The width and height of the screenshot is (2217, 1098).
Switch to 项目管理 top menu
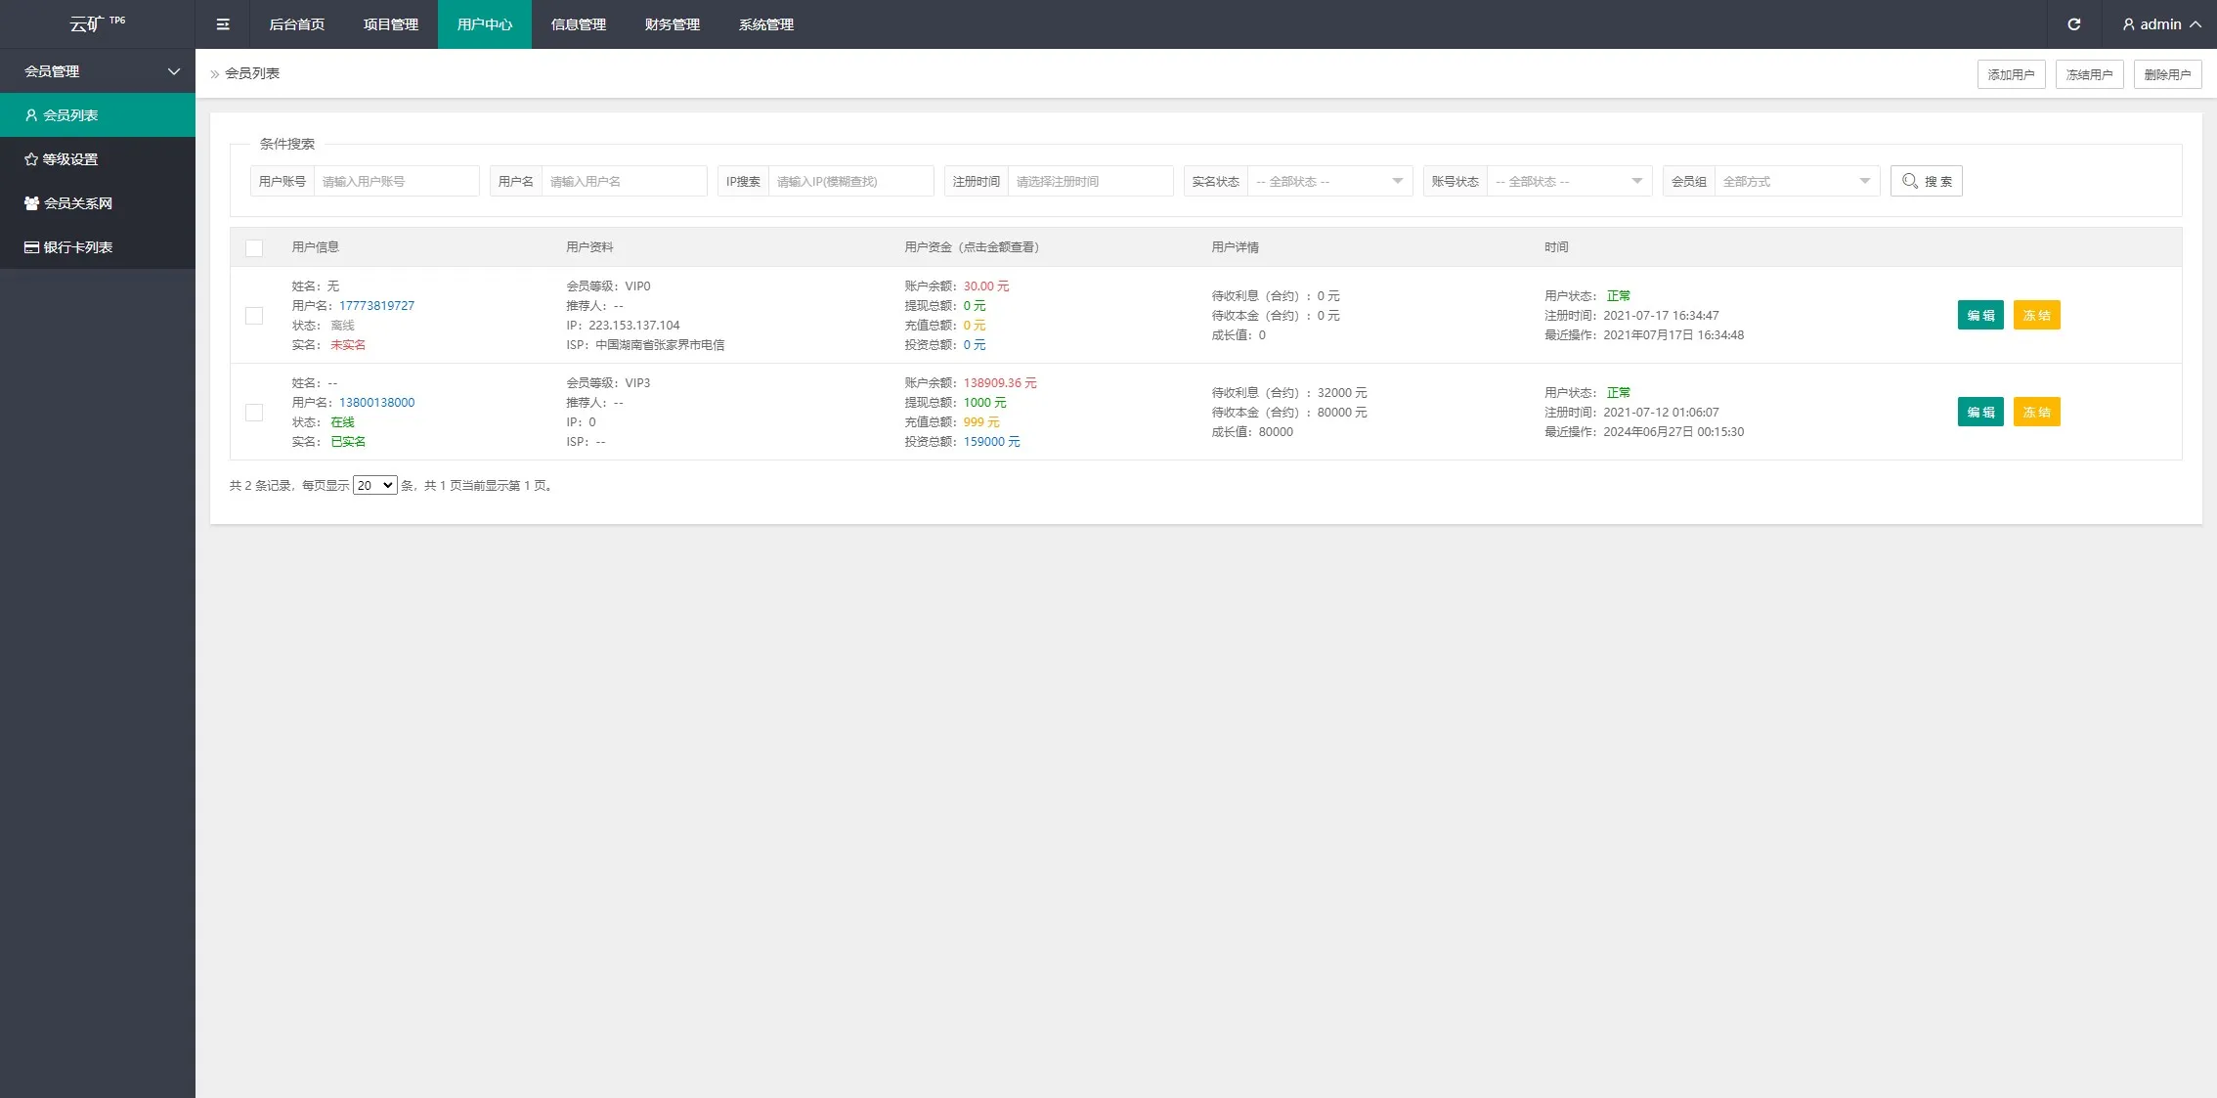coord(390,24)
